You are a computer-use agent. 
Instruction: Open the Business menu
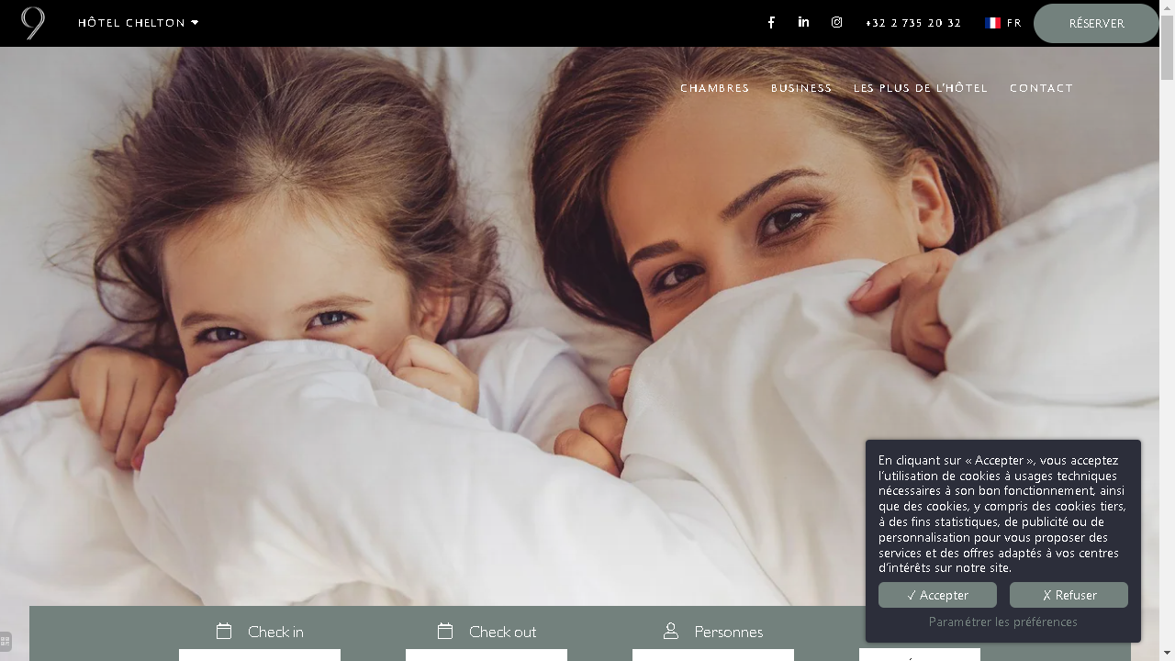click(801, 88)
